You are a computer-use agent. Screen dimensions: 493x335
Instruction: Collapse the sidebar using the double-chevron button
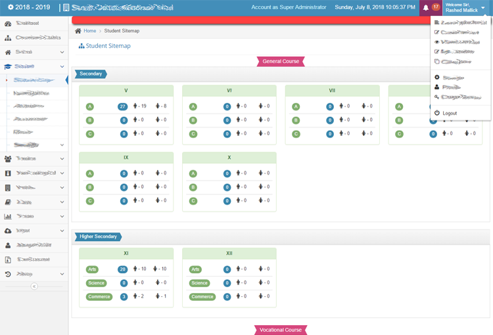[x=34, y=286]
